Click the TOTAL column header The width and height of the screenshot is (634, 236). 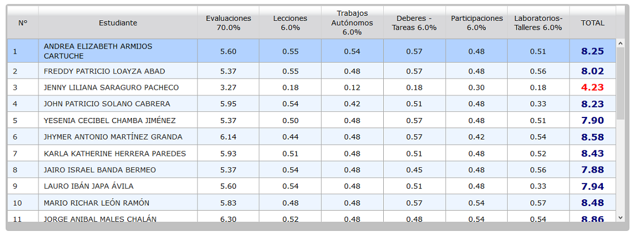(x=592, y=23)
